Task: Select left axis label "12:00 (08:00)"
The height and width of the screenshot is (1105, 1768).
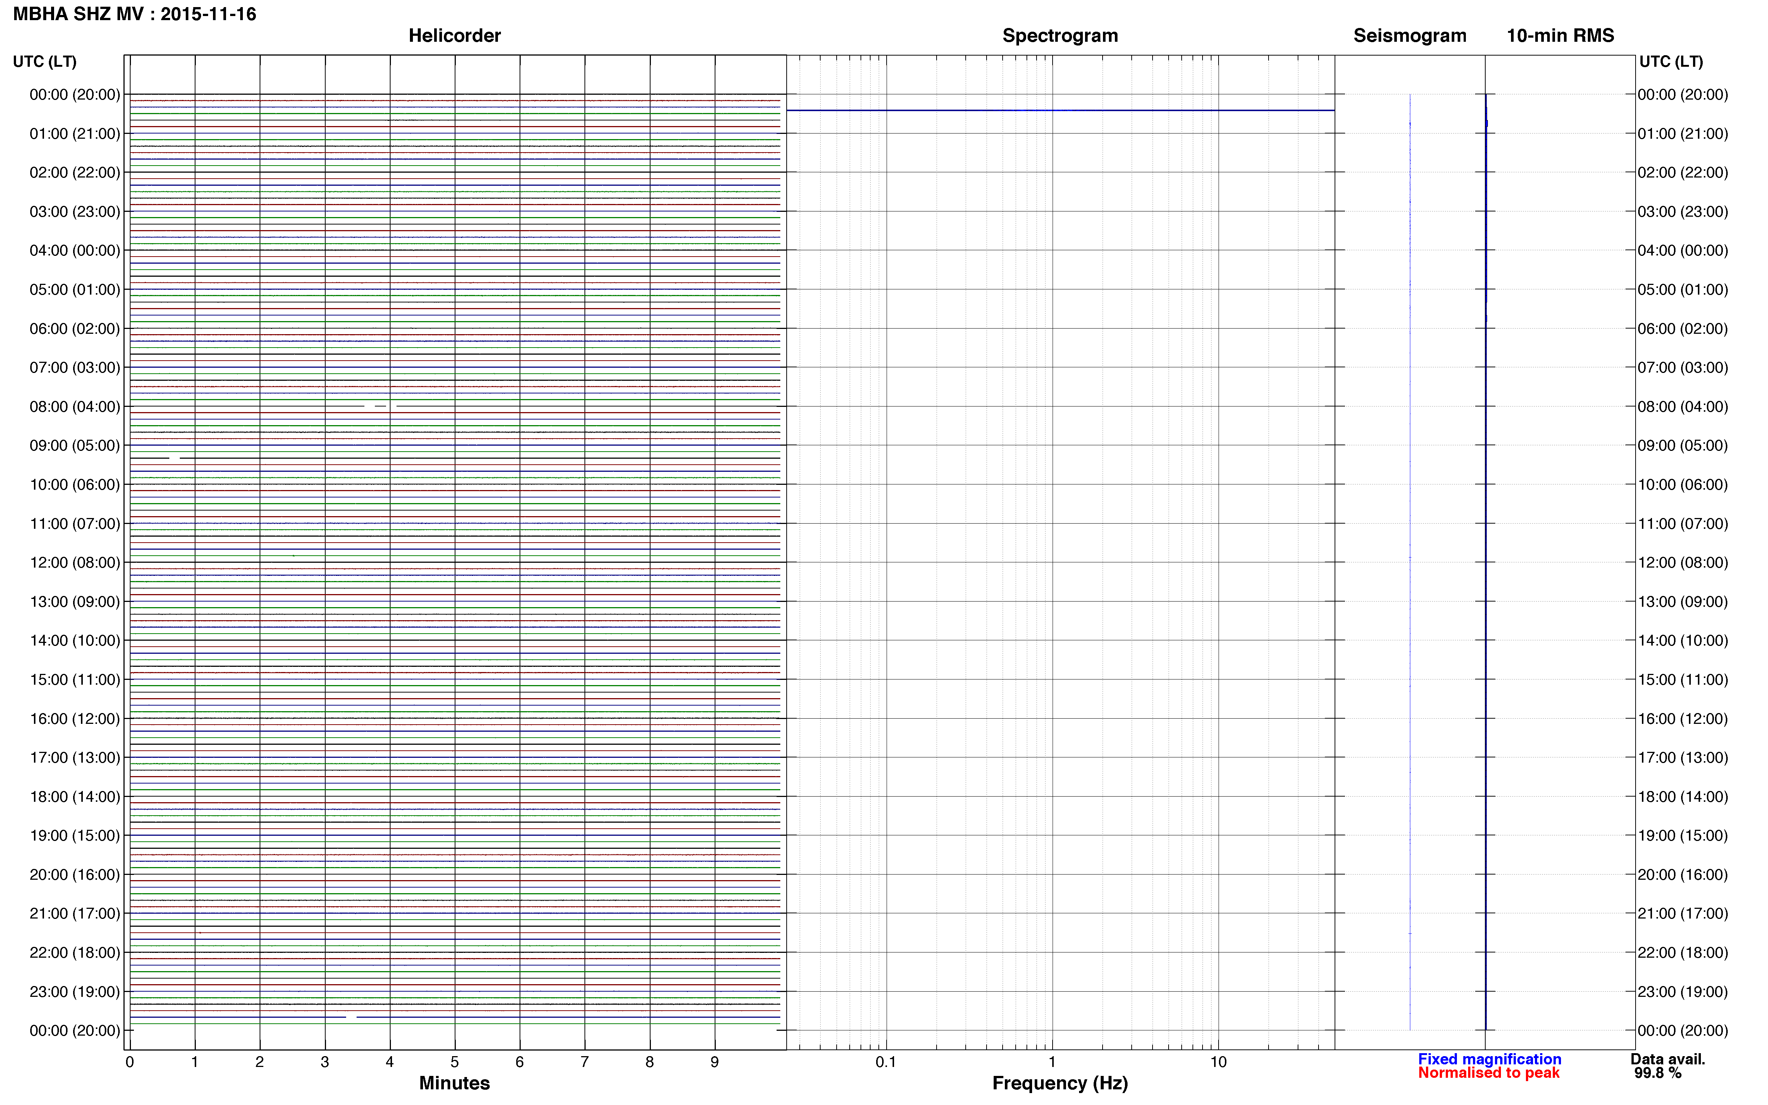Action: click(x=75, y=562)
